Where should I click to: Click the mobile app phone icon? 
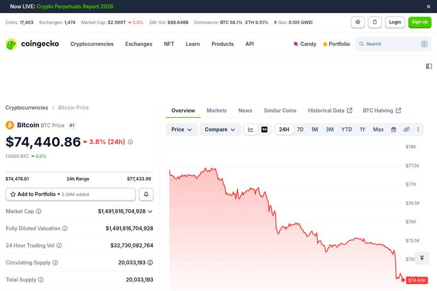(375, 22)
